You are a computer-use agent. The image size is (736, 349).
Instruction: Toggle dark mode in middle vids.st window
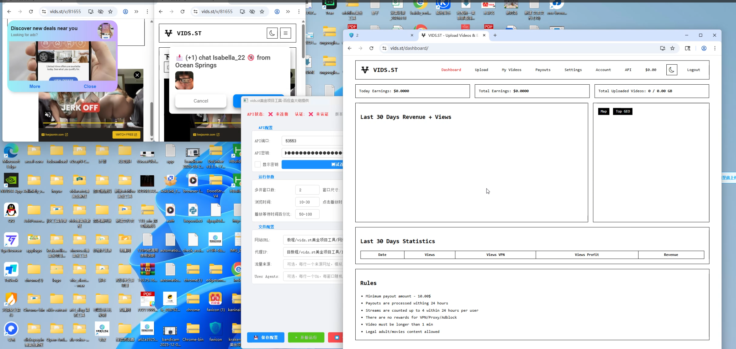point(272,33)
